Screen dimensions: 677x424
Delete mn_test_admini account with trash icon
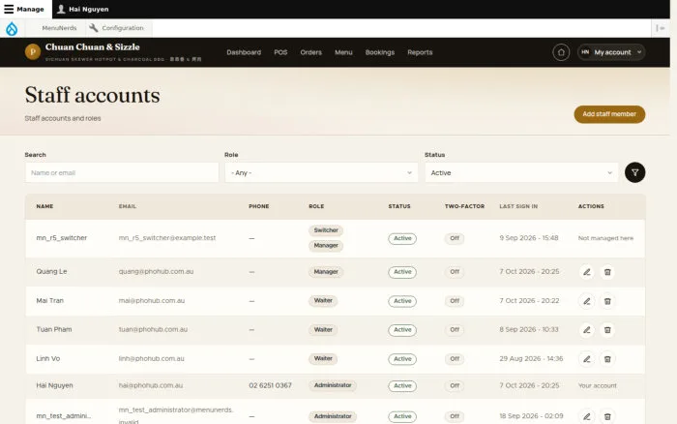point(607,416)
